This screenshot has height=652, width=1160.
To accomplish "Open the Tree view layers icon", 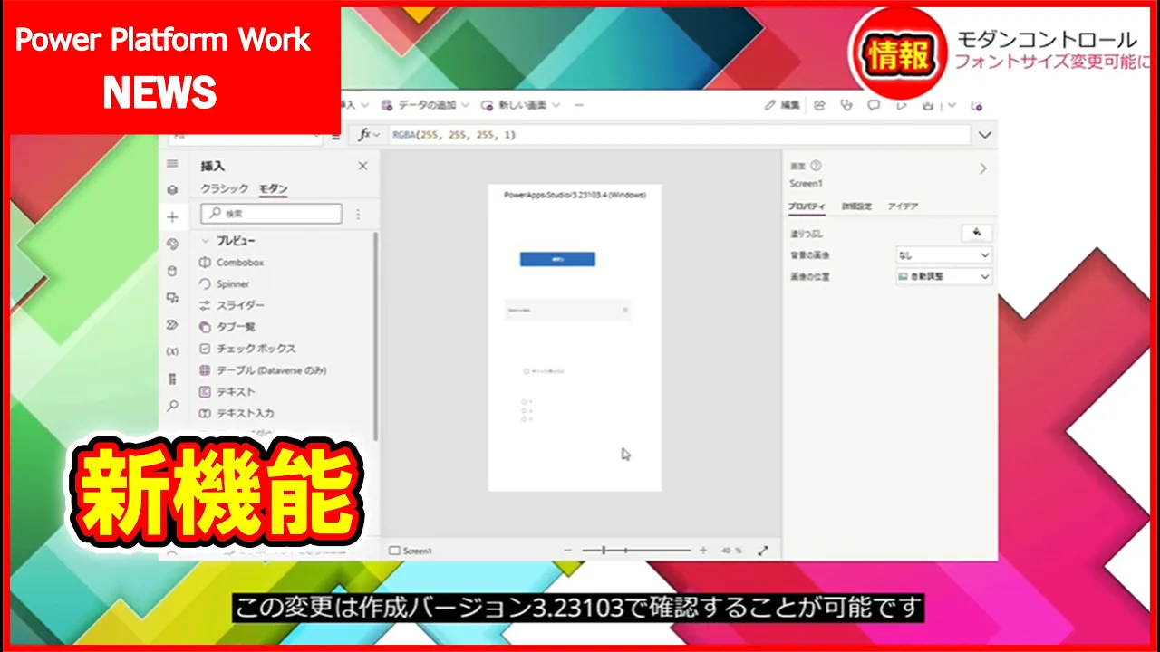I will [x=172, y=190].
